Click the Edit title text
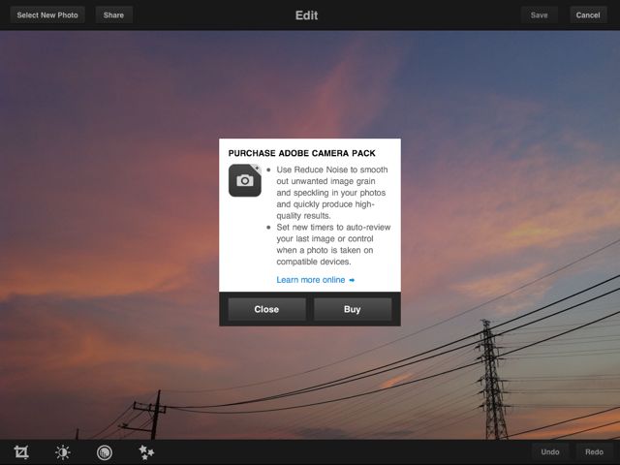This screenshot has height=465, width=620. pyautogui.click(x=306, y=15)
